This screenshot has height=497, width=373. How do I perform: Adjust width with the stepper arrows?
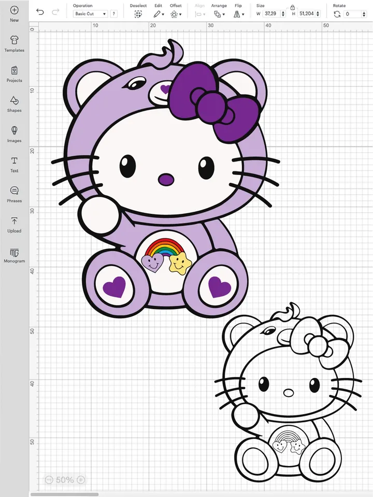[x=283, y=13]
